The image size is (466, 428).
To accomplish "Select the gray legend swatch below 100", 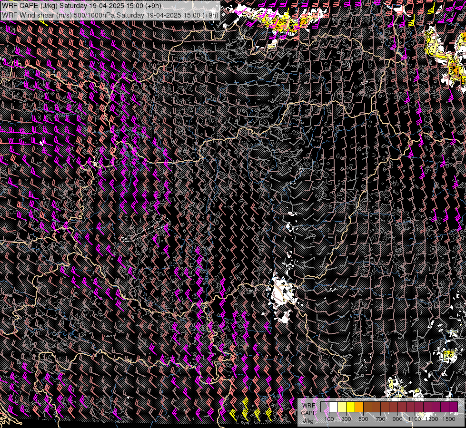I will [x=325, y=407].
